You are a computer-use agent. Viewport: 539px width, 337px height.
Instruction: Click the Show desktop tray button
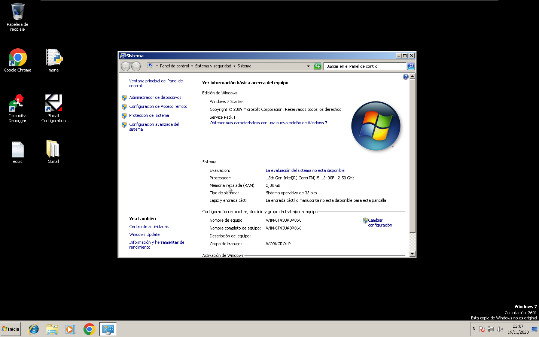[x=535, y=329]
